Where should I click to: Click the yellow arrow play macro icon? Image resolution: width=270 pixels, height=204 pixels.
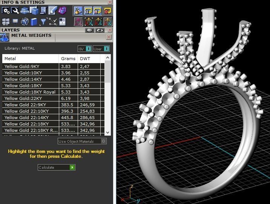tap(88, 11)
